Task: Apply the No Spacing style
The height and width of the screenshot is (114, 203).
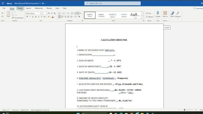Action: [x=101, y=15]
